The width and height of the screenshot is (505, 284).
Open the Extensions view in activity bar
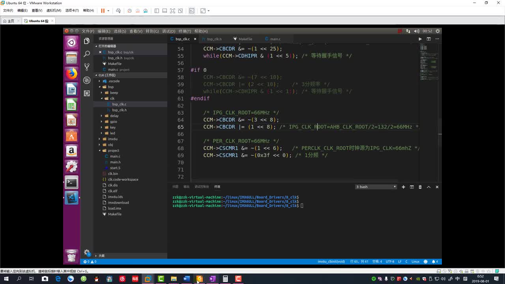coord(87,93)
